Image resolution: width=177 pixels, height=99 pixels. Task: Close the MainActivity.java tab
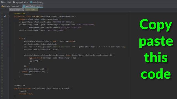(x=42, y=6)
